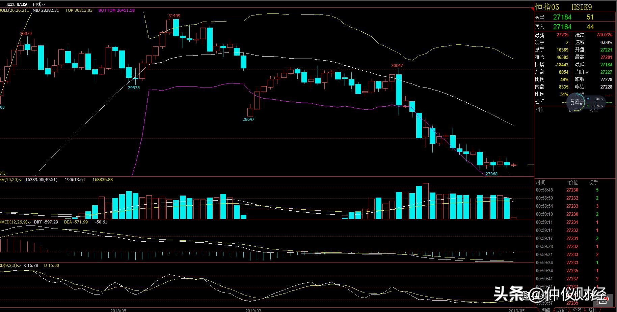Click the 总手 value 16389
Image resolution: width=617 pixels, height=312 pixels.
[x=562, y=50]
